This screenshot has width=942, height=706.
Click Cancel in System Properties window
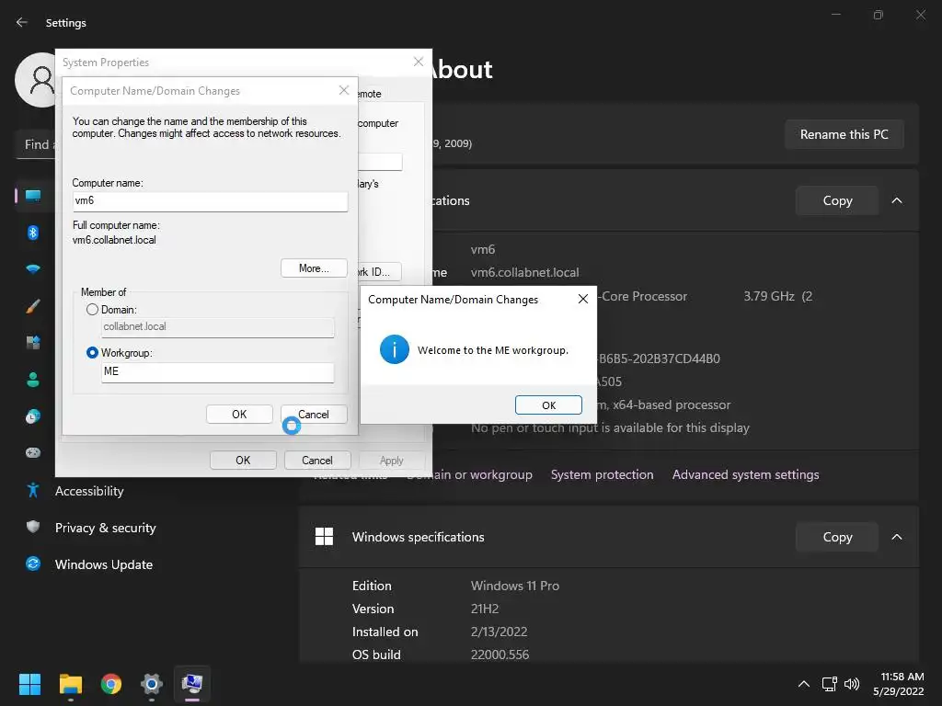click(317, 461)
